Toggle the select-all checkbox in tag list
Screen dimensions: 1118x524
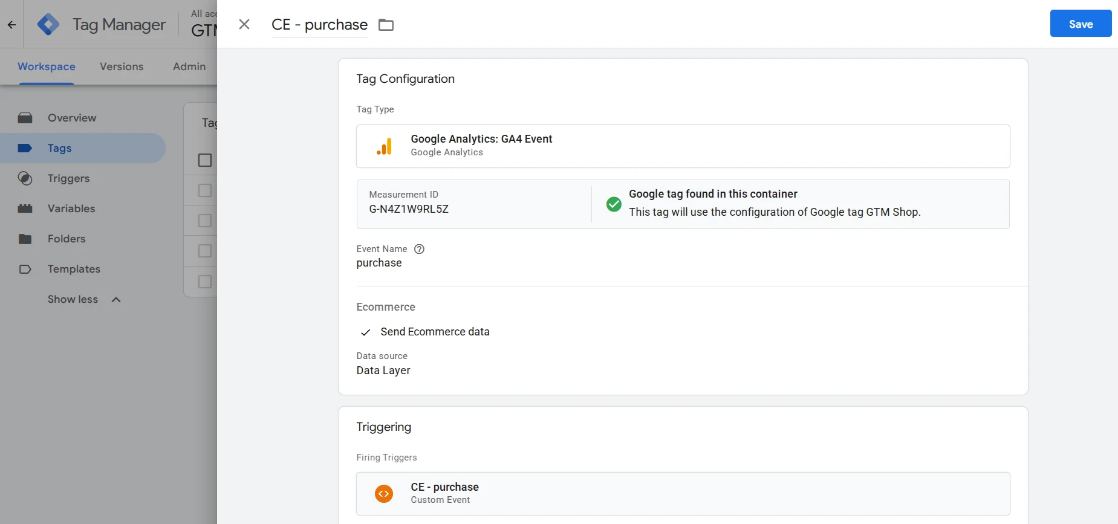205,160
